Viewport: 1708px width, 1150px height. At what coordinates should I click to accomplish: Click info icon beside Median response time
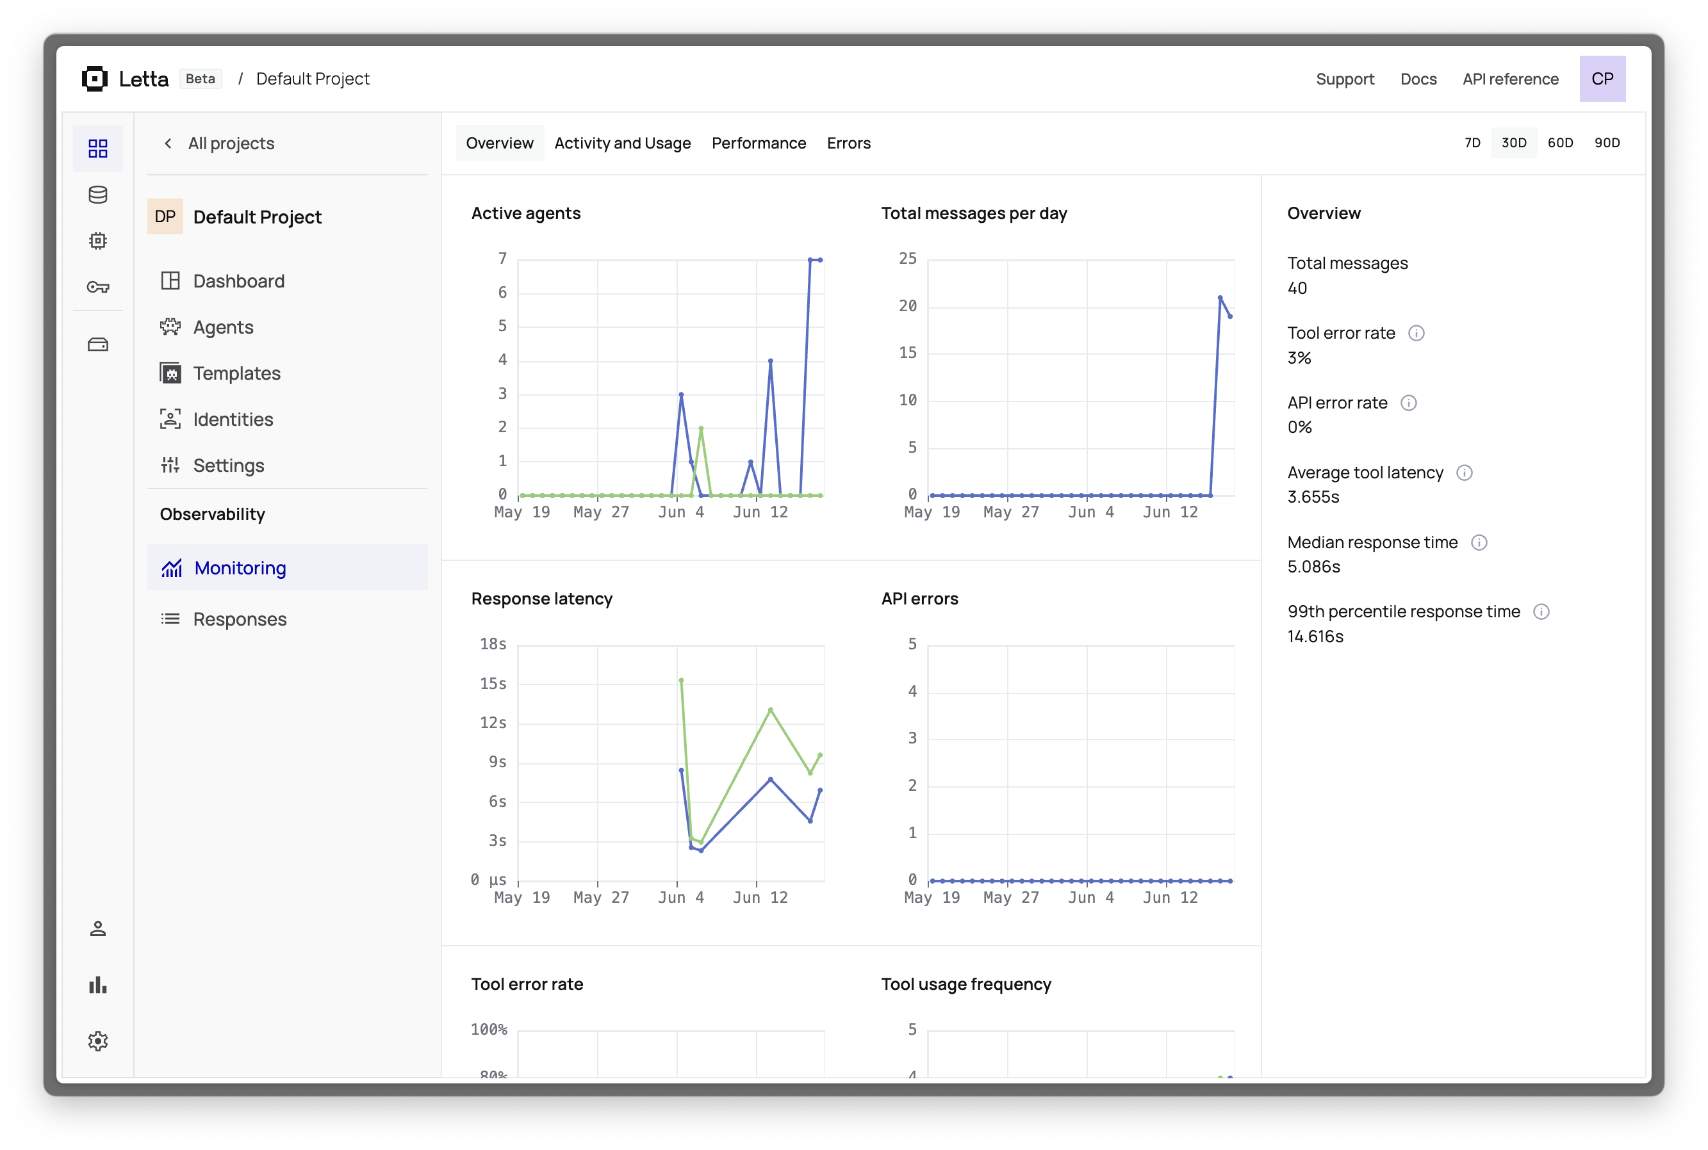(x=1479, y=543)
